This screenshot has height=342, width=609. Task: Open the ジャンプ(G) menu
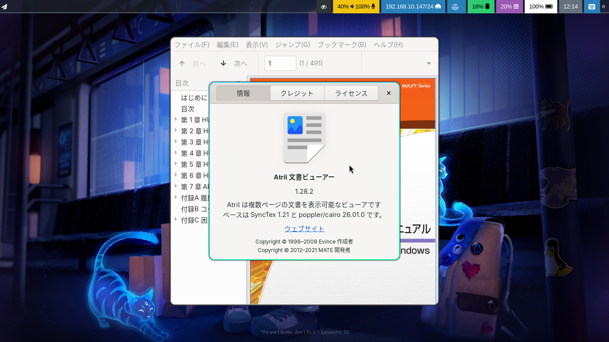292,45
